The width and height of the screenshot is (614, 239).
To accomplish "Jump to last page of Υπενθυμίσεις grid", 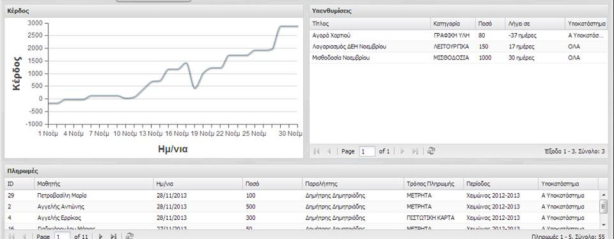I will point(415,151).
